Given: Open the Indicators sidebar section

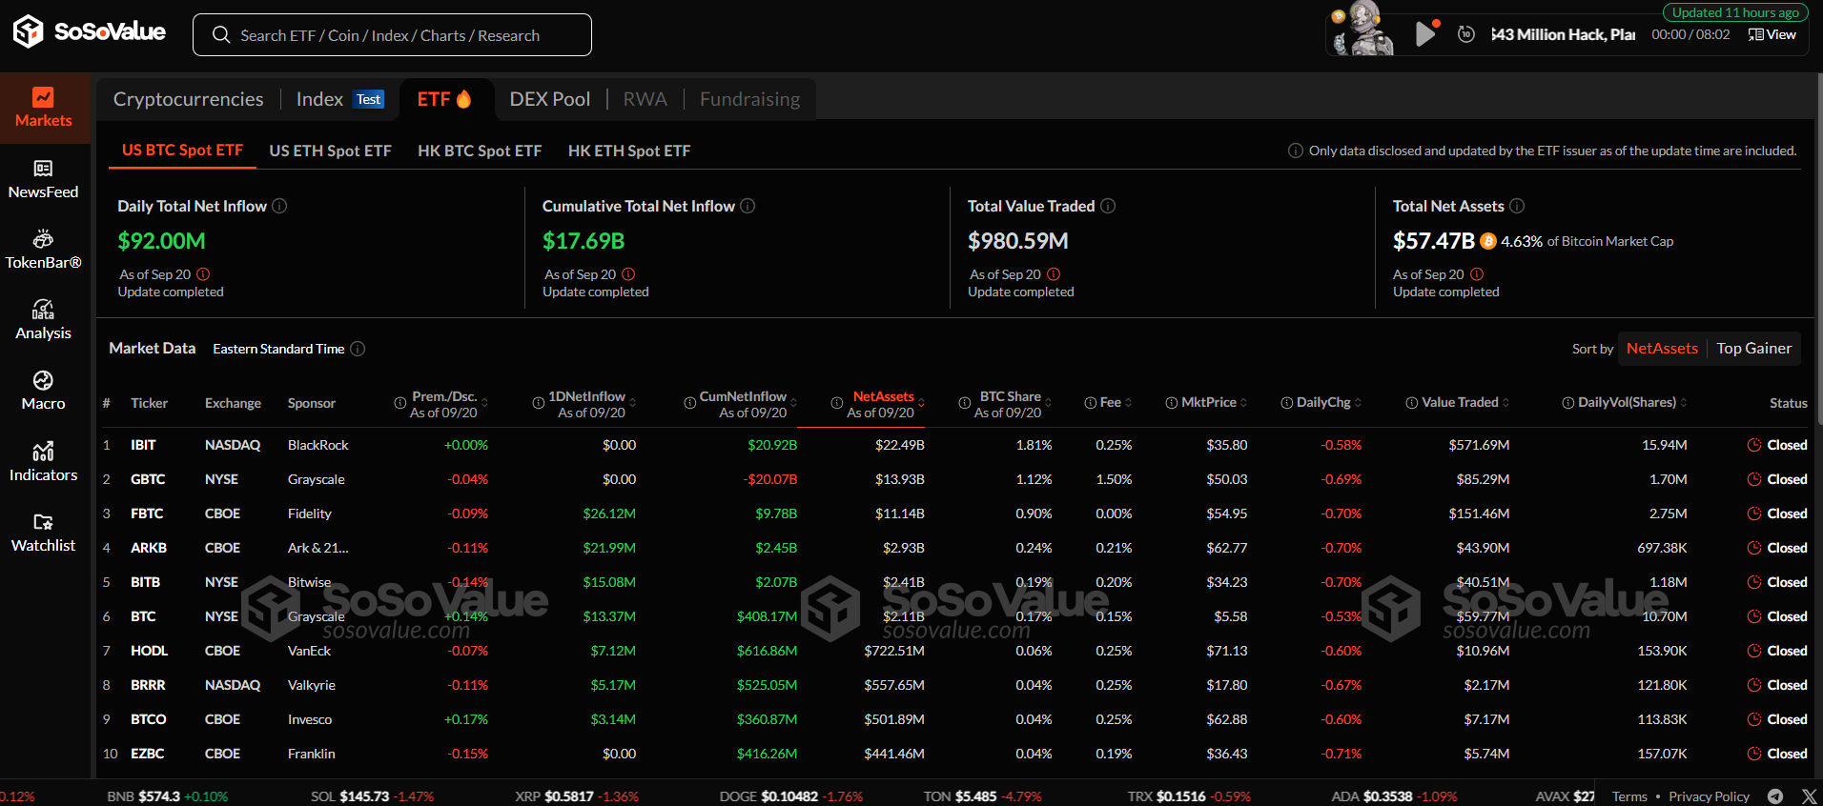Looking at the screenshot, I should click(44, 462).
